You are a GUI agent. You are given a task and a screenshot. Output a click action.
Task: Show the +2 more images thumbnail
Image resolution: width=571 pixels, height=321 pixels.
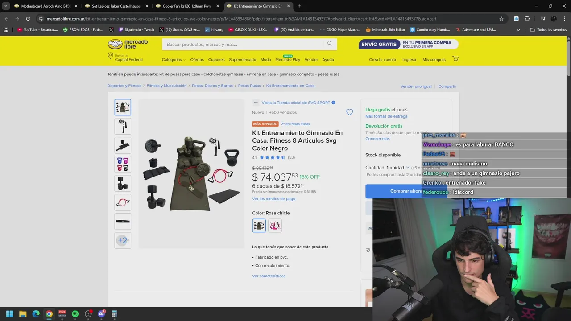[x=123, y=240]
